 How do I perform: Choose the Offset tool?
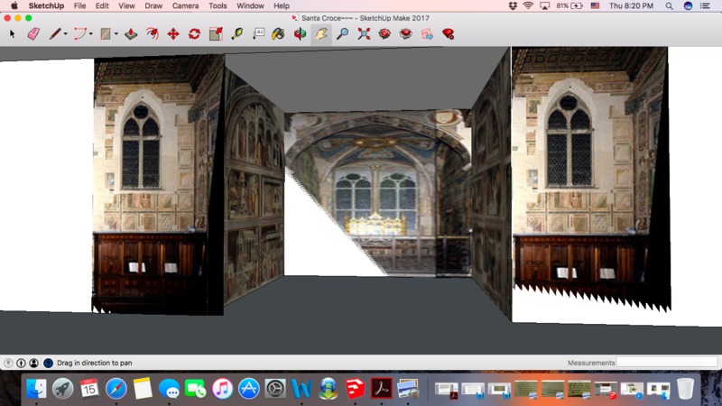[x=152, y=34]
